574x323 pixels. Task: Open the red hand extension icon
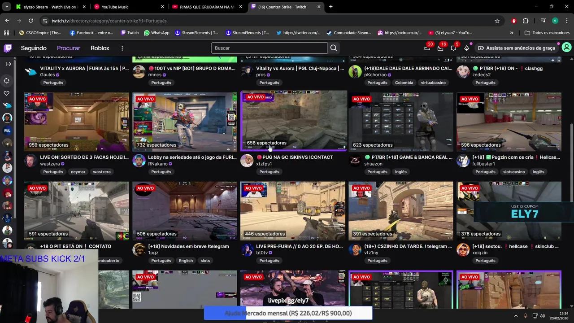(x=514, y=21)
